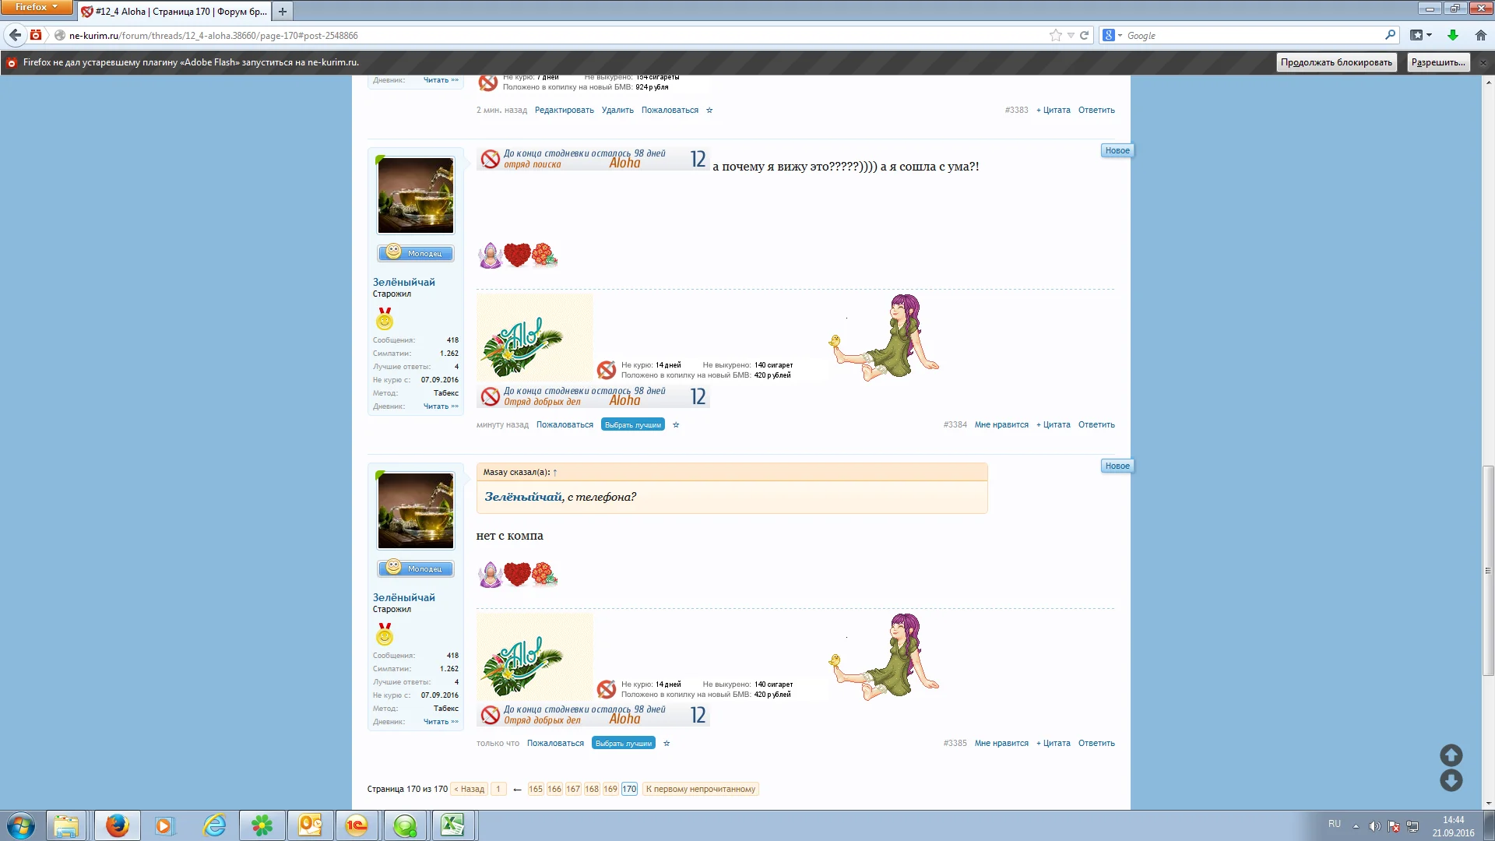Open the Firefox downloads arrow icon
The width and height of the screenshot is (1495, 841).
pyautogui.click(x=1453, y=35)
